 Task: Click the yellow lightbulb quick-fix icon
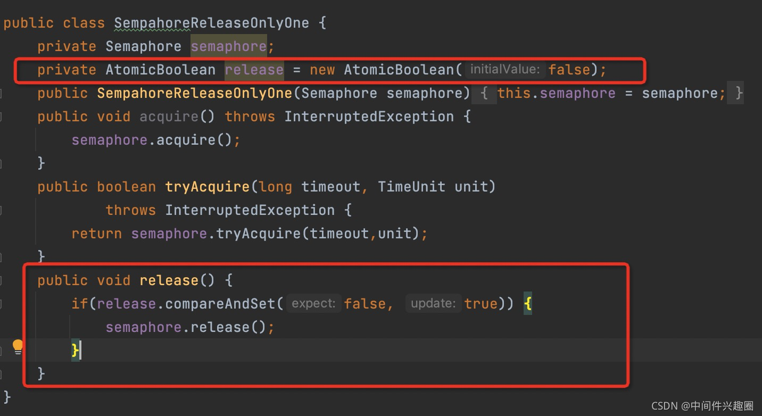(x=18, y=347)
